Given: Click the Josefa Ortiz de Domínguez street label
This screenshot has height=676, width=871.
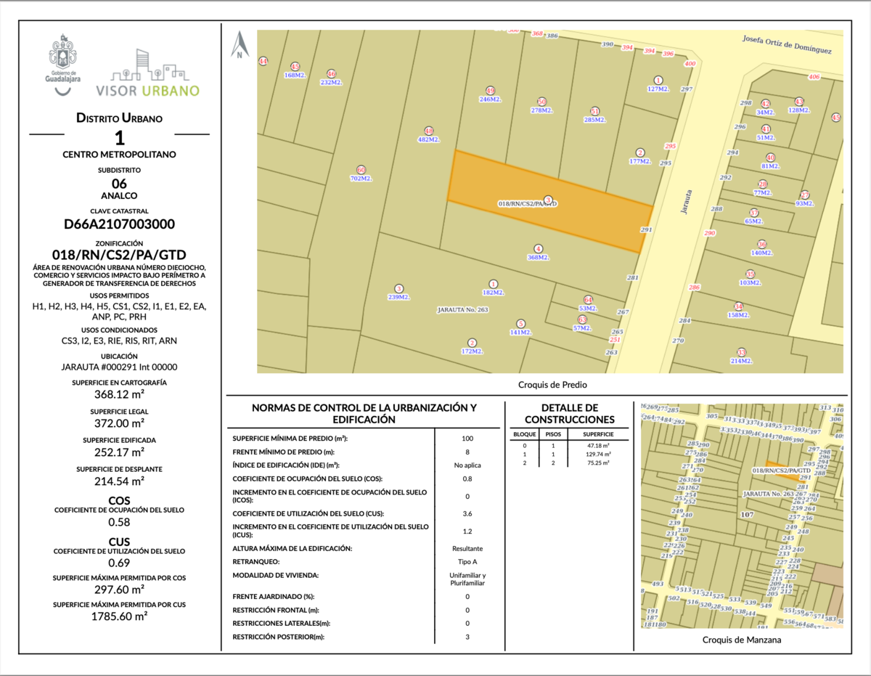Looking at the screenshot, I should coord(786,44).
